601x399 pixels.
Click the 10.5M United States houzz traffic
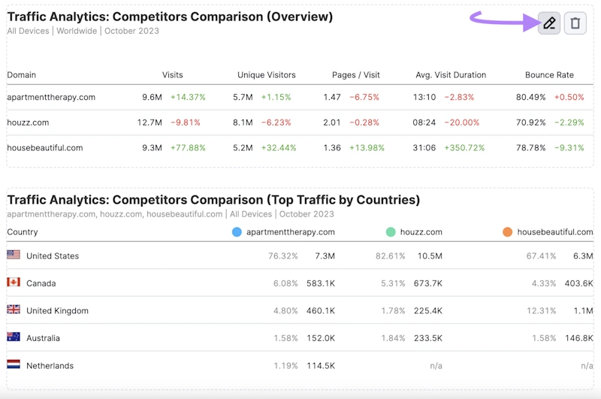coord(430,256)
